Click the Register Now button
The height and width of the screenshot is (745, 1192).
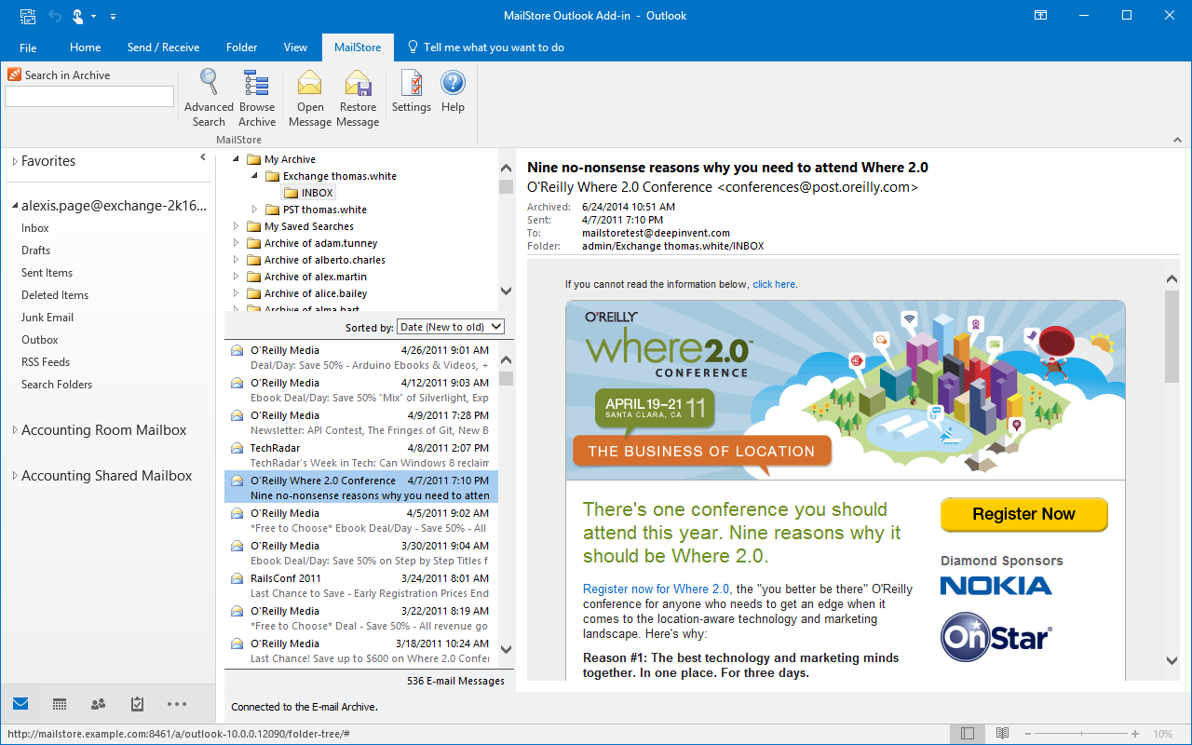pos(1024,514)
